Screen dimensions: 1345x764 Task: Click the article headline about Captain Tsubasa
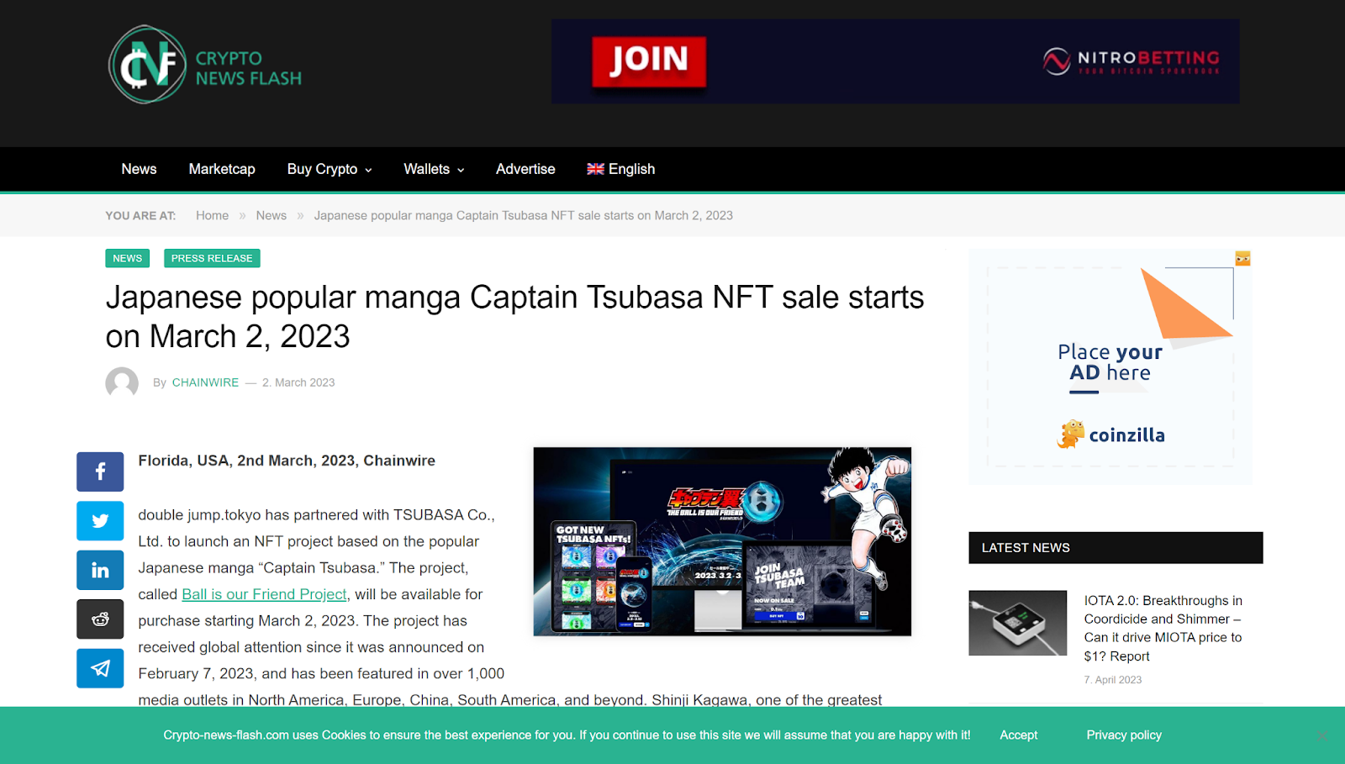pos(514,317)
